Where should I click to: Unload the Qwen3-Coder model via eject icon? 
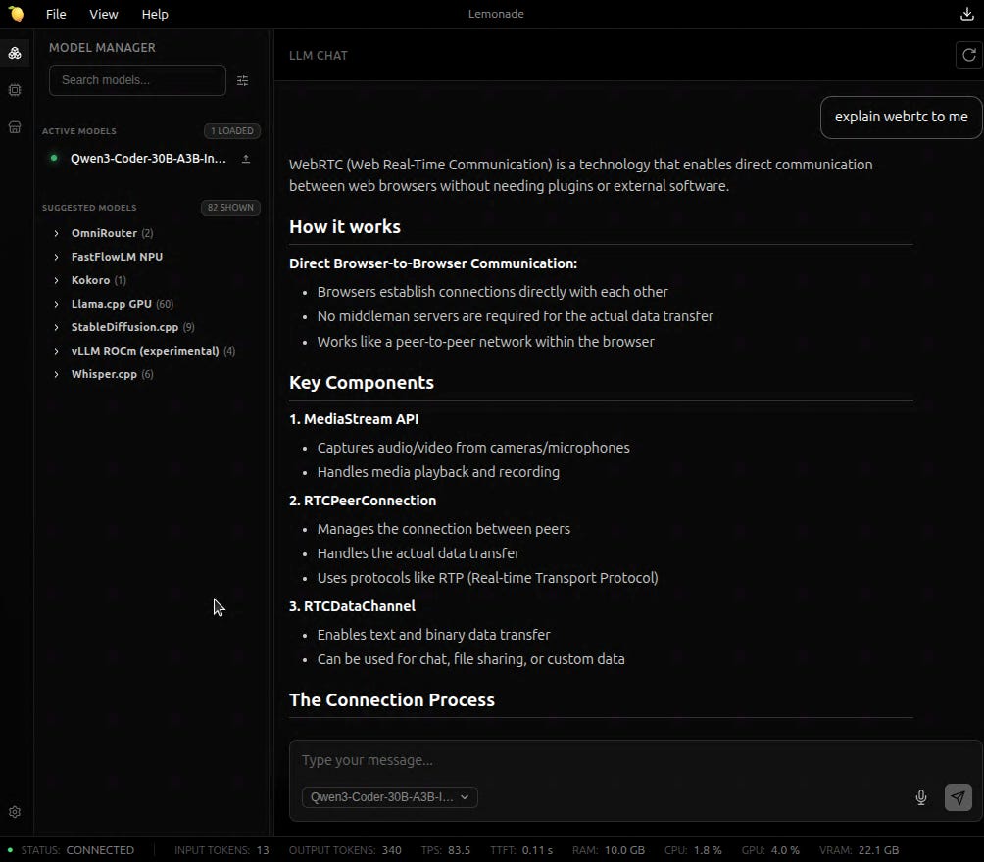click(x=246, y=159)
